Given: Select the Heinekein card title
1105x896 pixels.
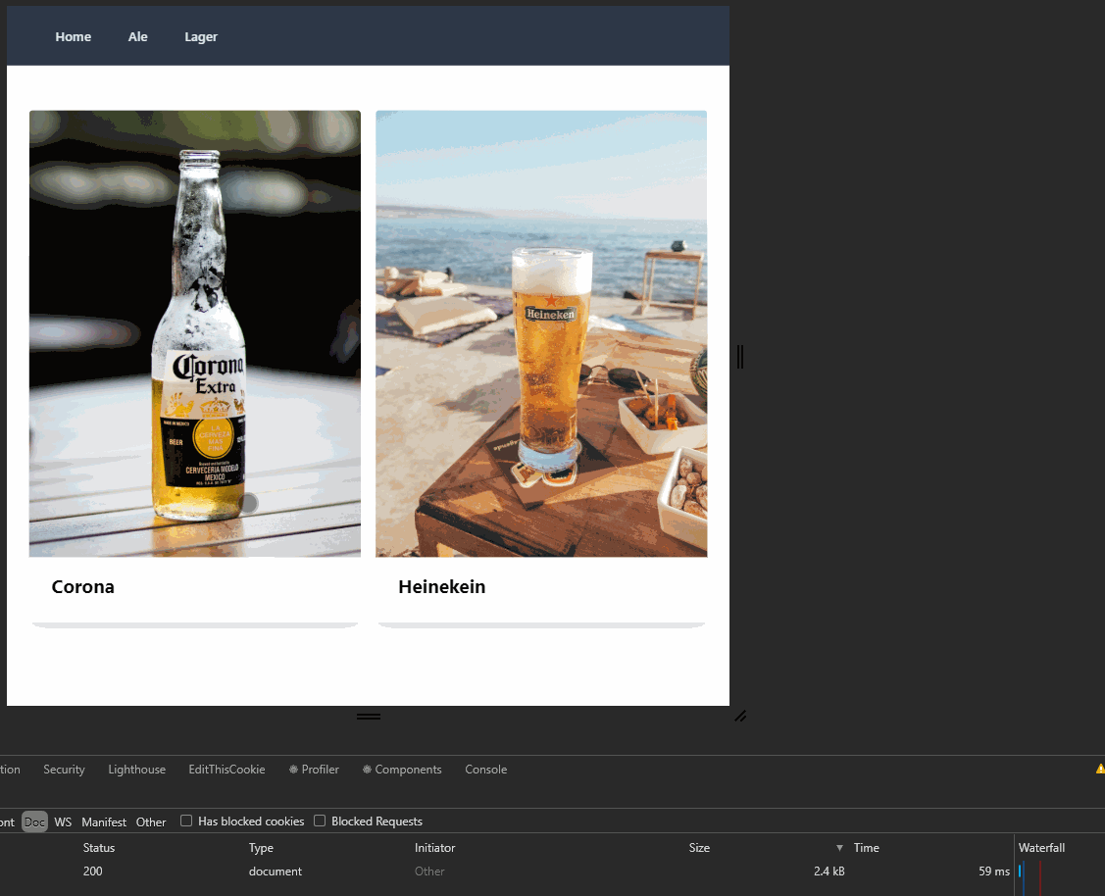Looking at the screenshot, I should (x=442, y=587).
